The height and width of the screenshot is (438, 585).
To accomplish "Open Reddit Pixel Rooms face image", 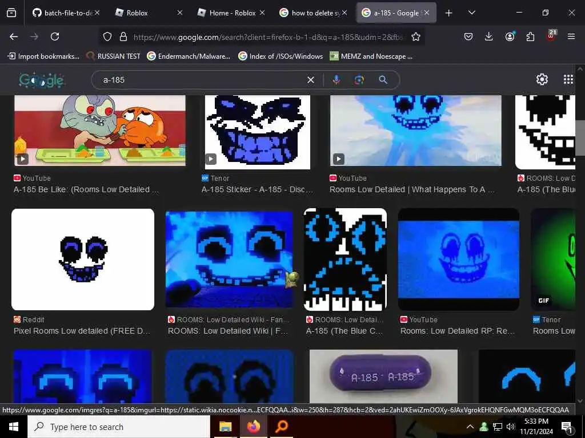I will 83,259.
